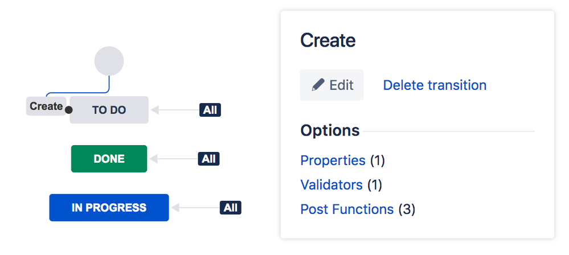Screen dimensions: 569x255
Task: Click the Create transition label
Action: [x=46, y=106]
